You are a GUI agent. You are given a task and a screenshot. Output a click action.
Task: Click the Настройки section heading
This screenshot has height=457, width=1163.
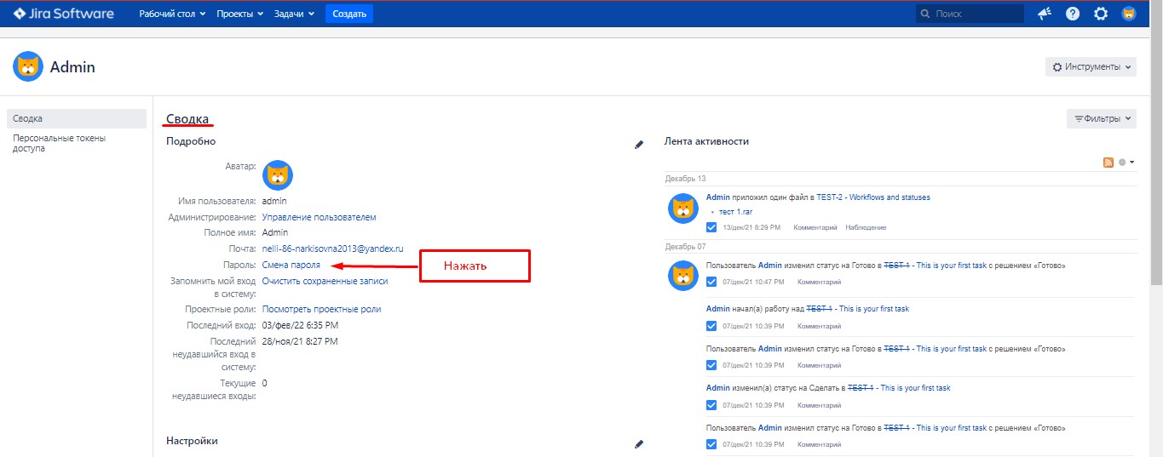pyautogui.click(x=192, y=441)
